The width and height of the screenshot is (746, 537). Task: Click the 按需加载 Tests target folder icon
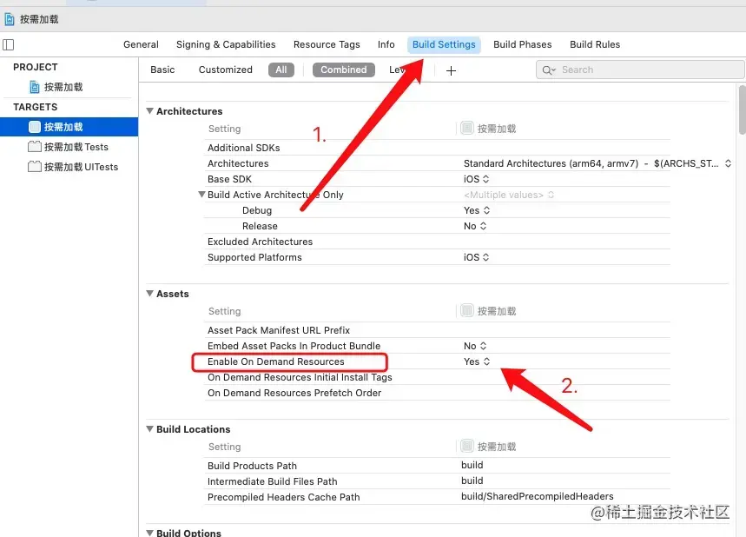(x=34, y=147)
